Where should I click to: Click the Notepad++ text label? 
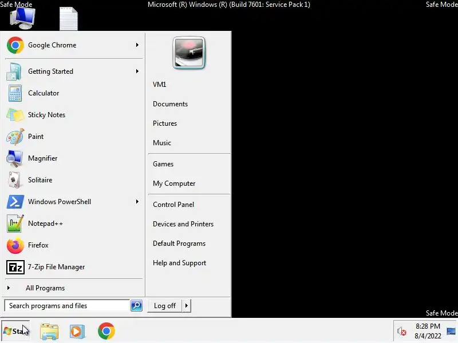click(45, 224)
